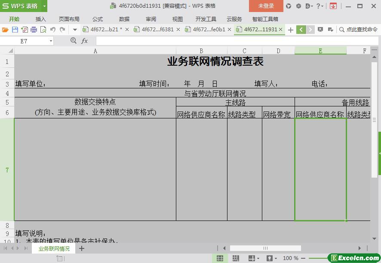Click the insert function fx icon

[x=85, y=41]
